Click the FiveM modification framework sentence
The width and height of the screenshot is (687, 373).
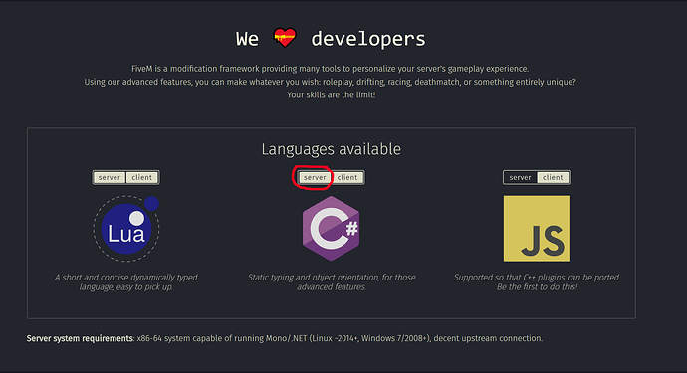[x=331, y=69]
